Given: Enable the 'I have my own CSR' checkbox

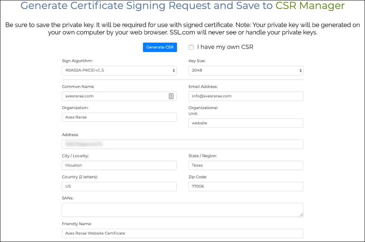Looking at the screenshot, I should point(191,47).
